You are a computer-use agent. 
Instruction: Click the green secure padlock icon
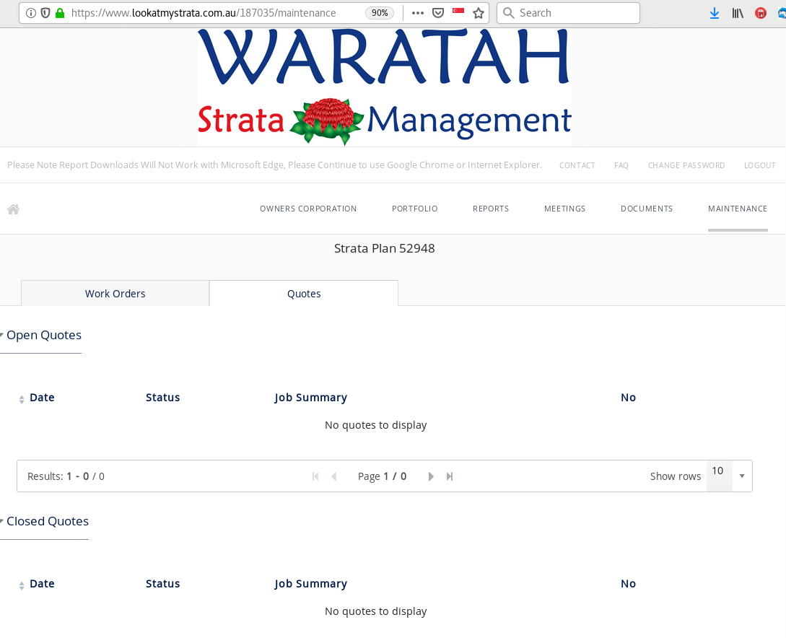[x=60, y=13]
